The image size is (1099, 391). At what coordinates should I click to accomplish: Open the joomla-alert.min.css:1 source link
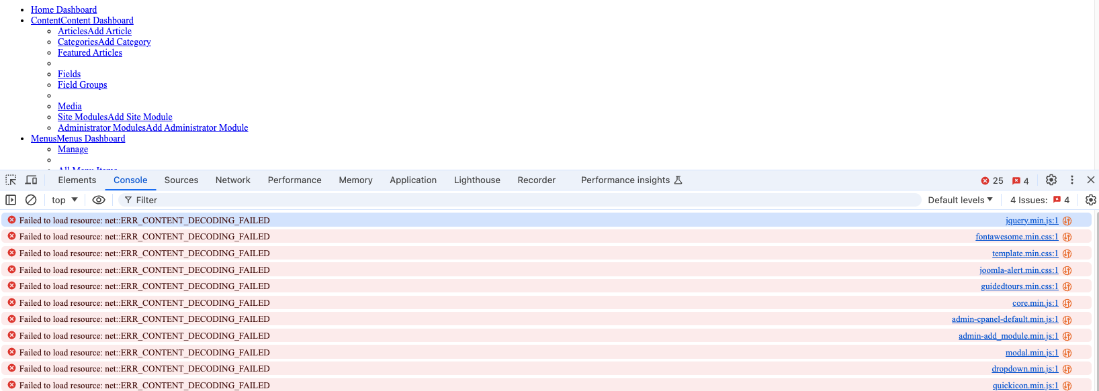[1019, 270]
